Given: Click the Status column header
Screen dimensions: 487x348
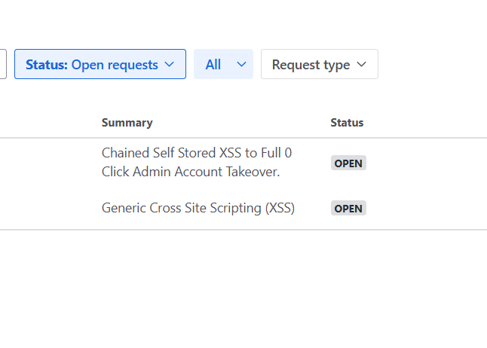Looking at the screenshot, I should pos(347,123).
